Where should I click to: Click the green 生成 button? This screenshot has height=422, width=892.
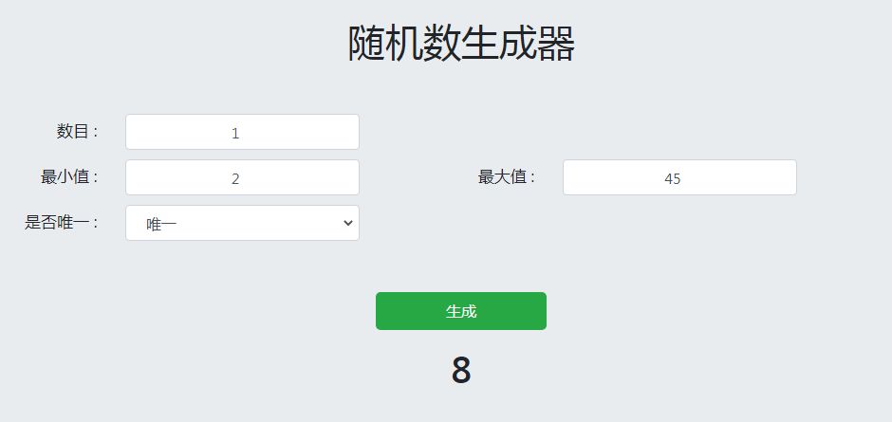[x=460, y=311]
